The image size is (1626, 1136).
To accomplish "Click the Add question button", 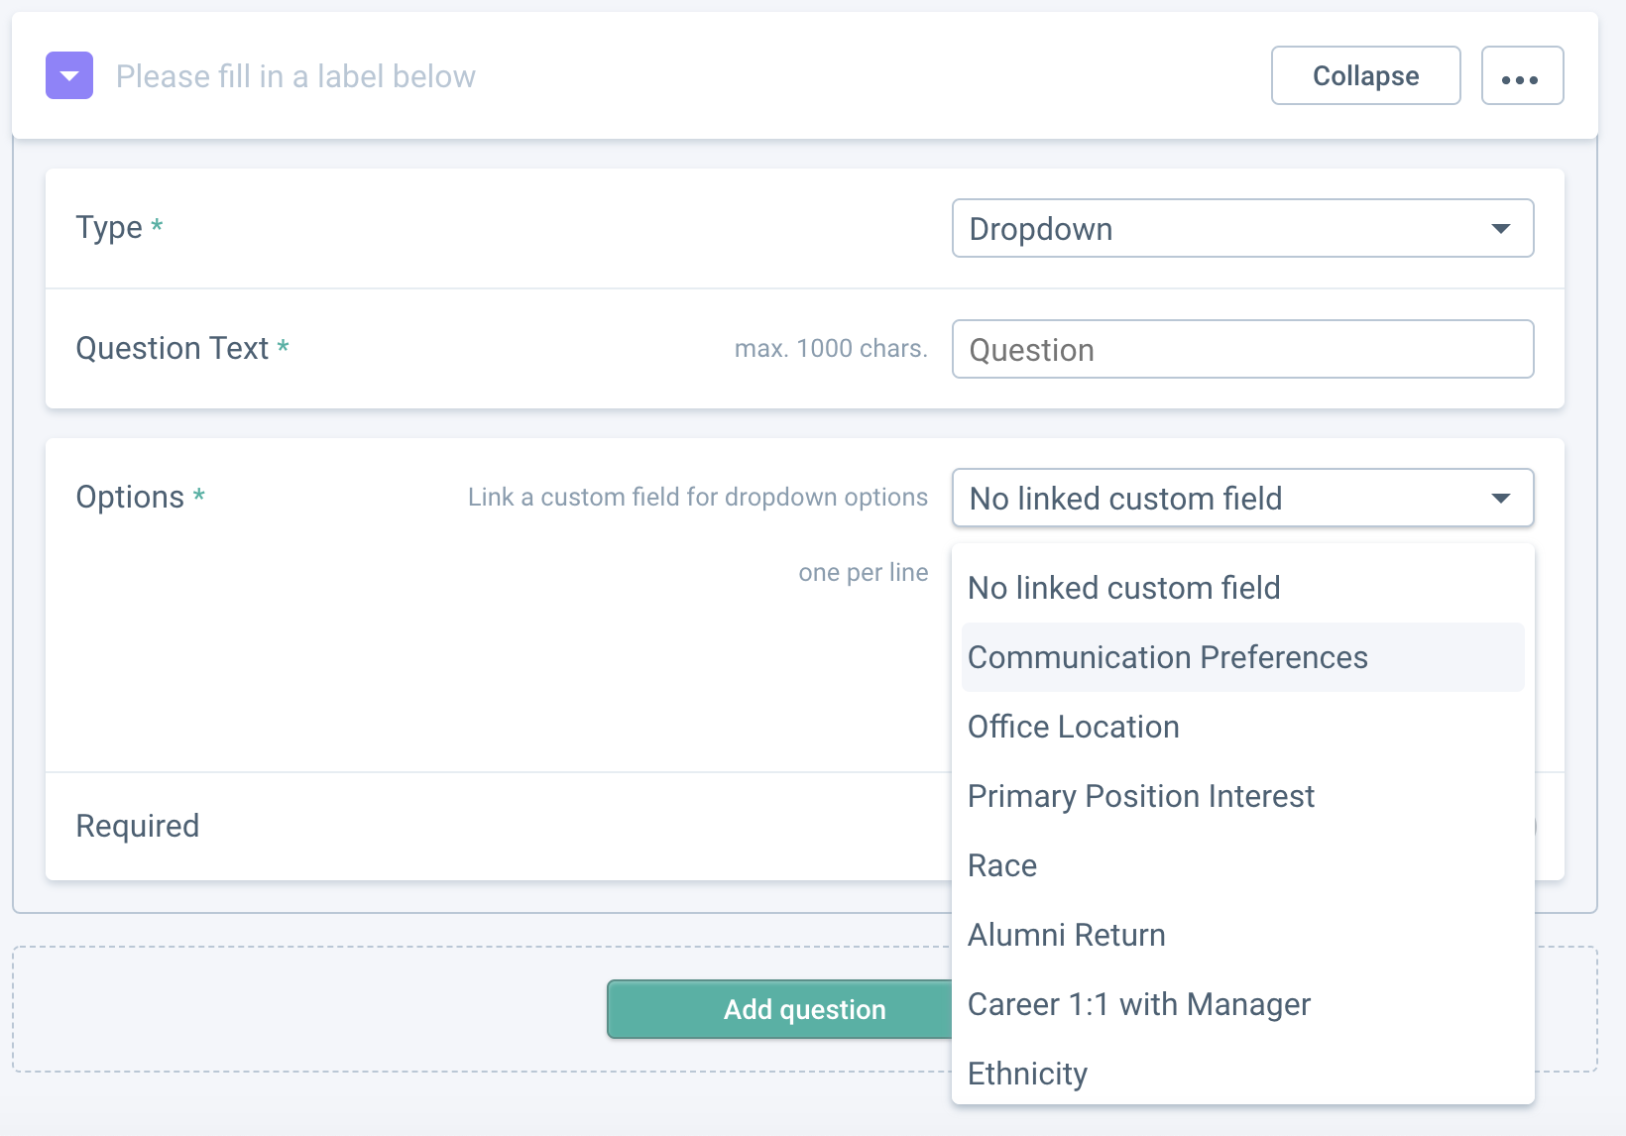I will coord(779,1009).
